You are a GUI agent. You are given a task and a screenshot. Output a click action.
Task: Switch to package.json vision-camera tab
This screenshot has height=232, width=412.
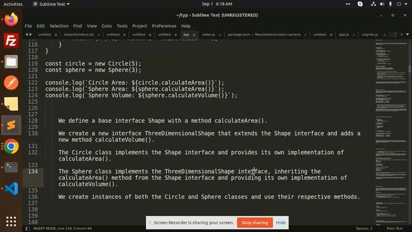pyautogui.click(x=264, y=35)
